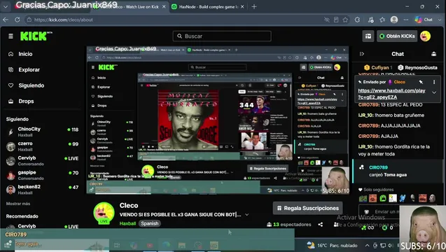446x252 pixels.
Task: Click the Cleco streamer avatar with LIVE badge
Action: (104, 213)
